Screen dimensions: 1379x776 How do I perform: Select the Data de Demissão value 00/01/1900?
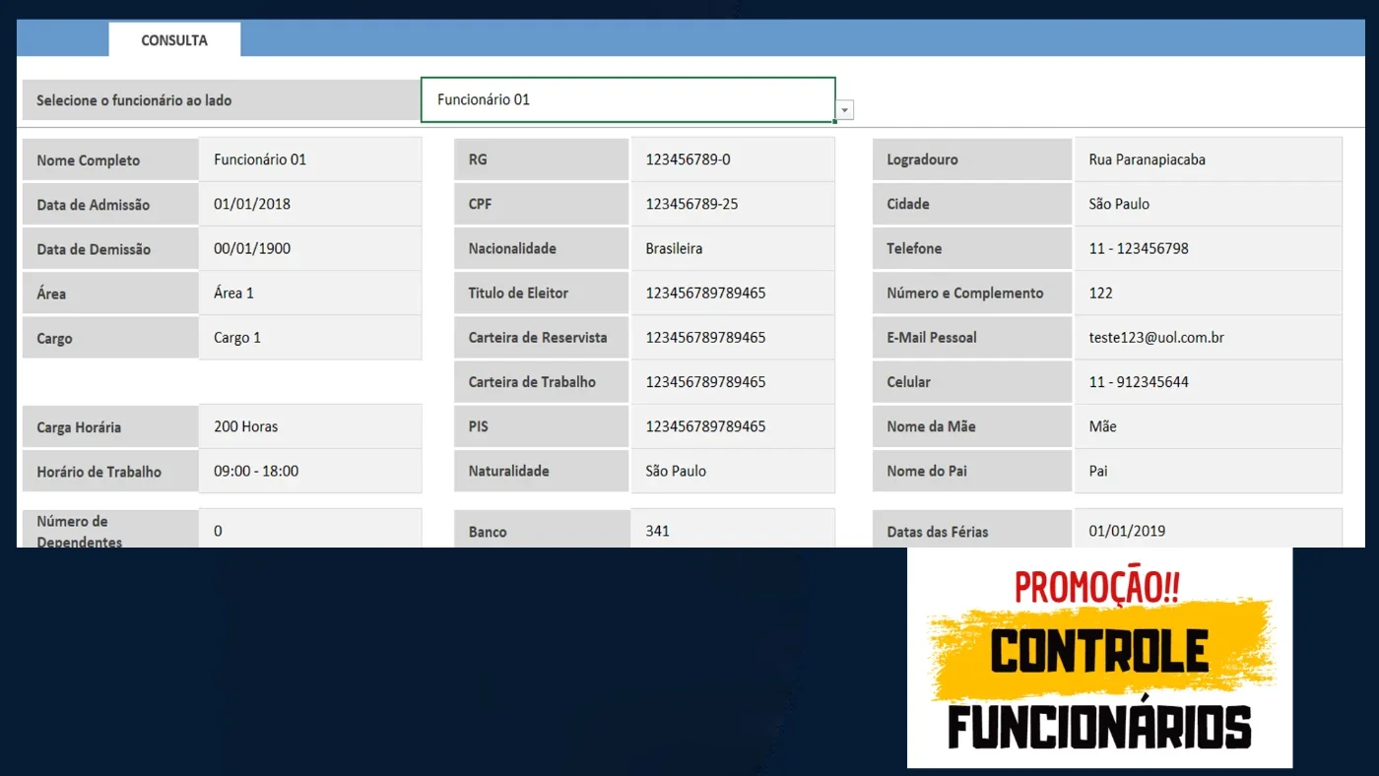pyautogui.click(x=310, y=249)
